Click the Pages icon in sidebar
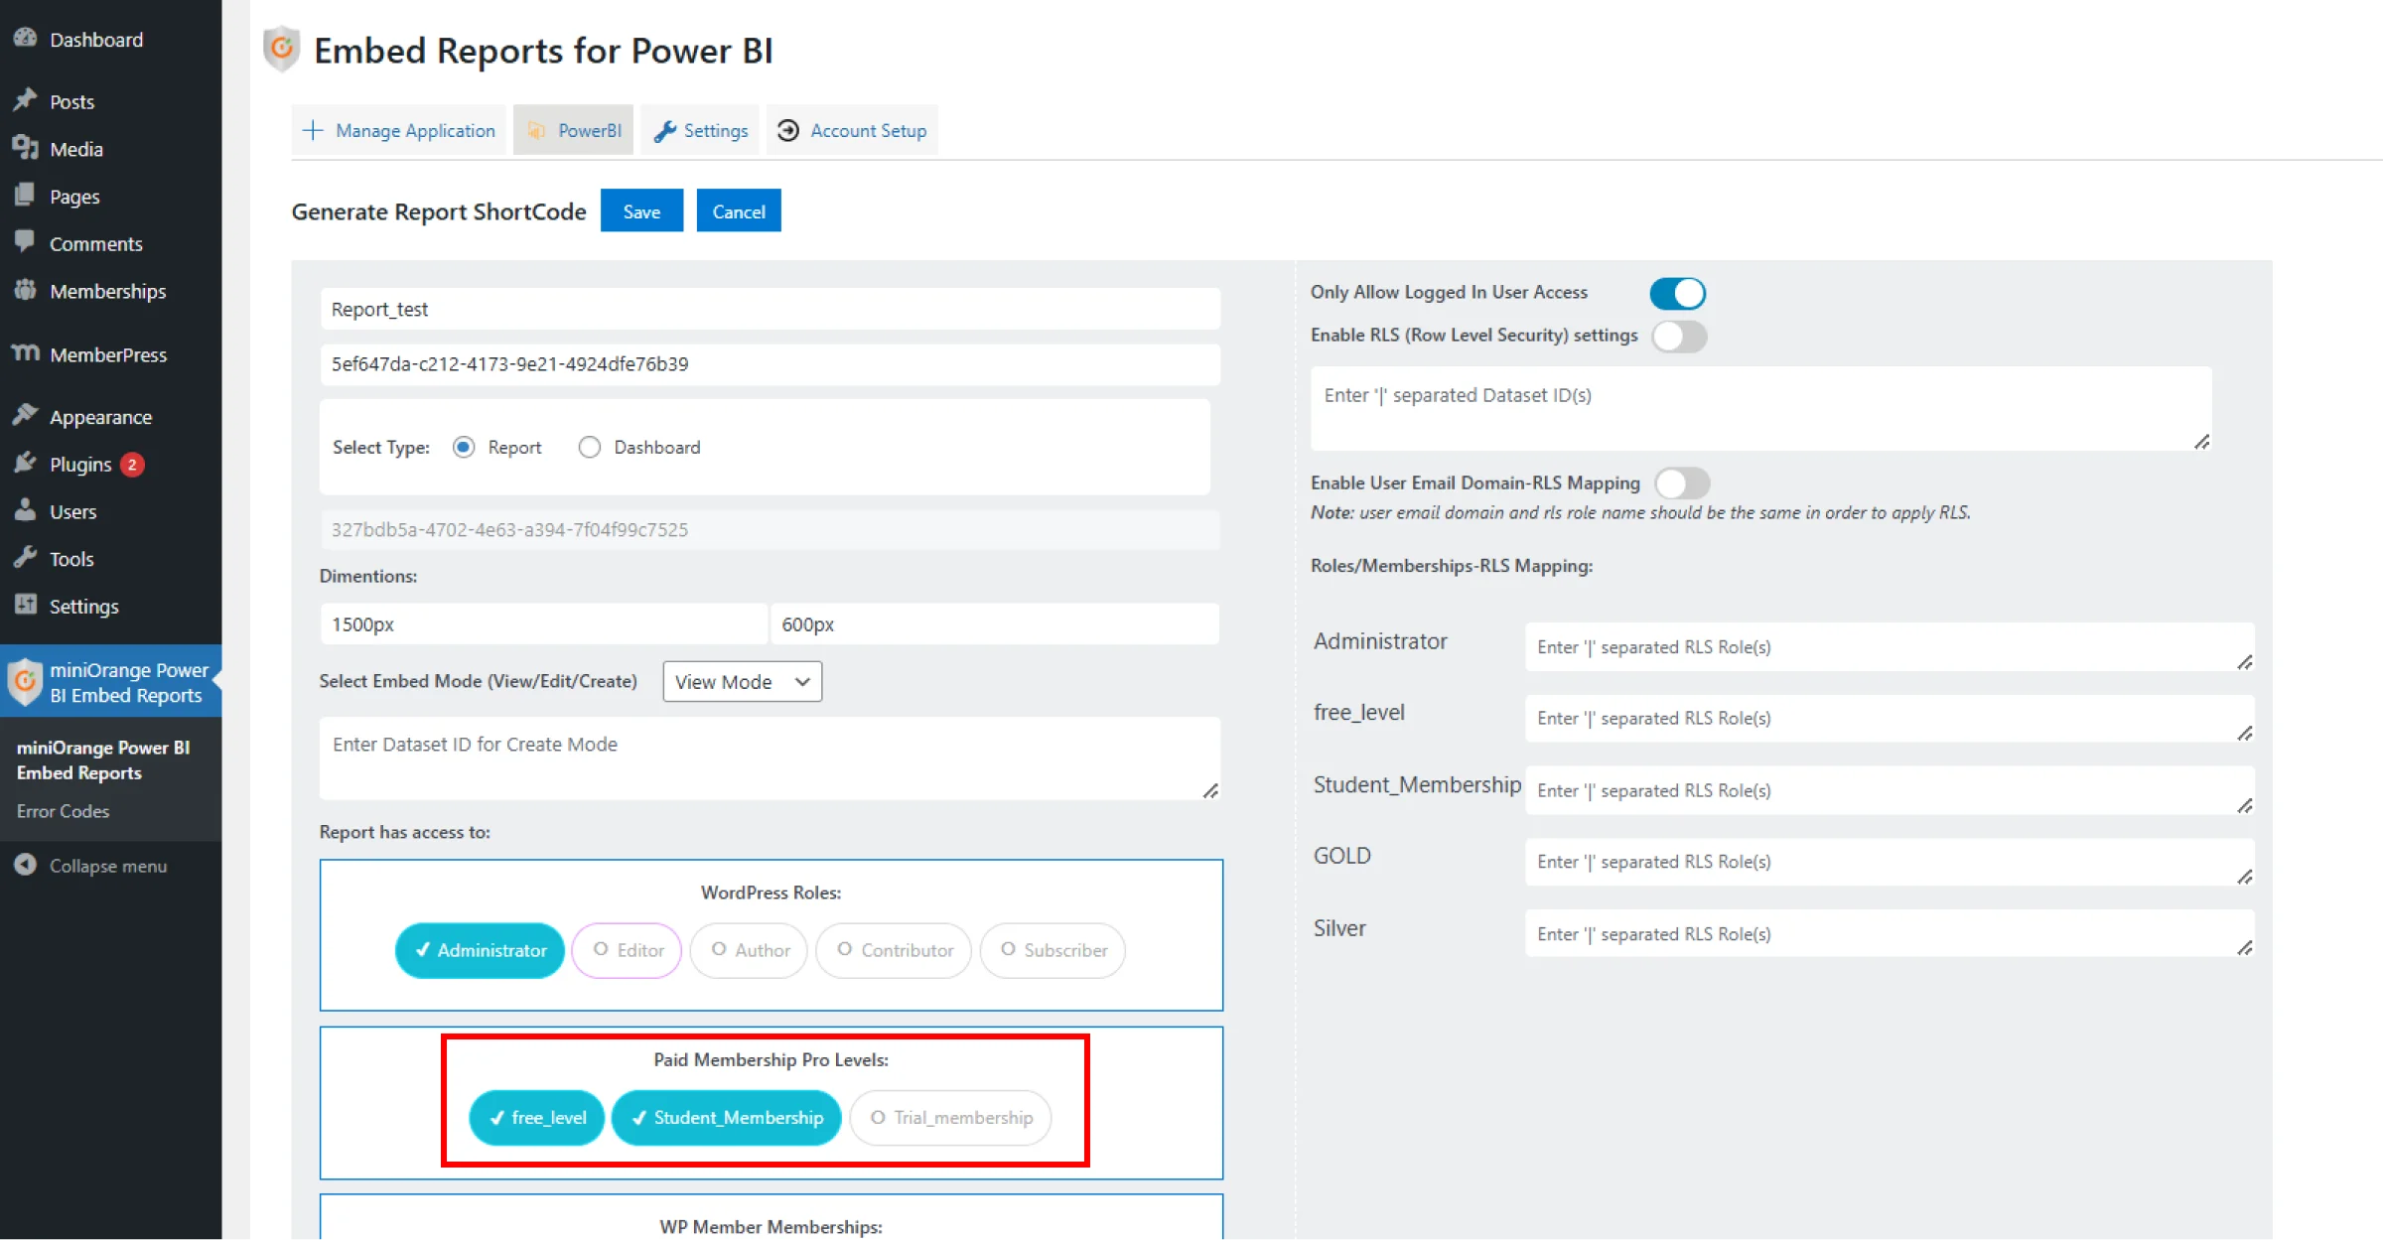 point(26,196)
